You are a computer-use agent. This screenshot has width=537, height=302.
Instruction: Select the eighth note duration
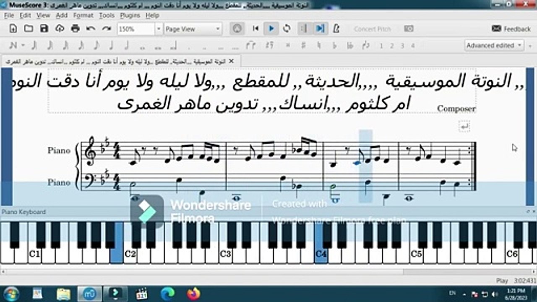coord(96,45)
